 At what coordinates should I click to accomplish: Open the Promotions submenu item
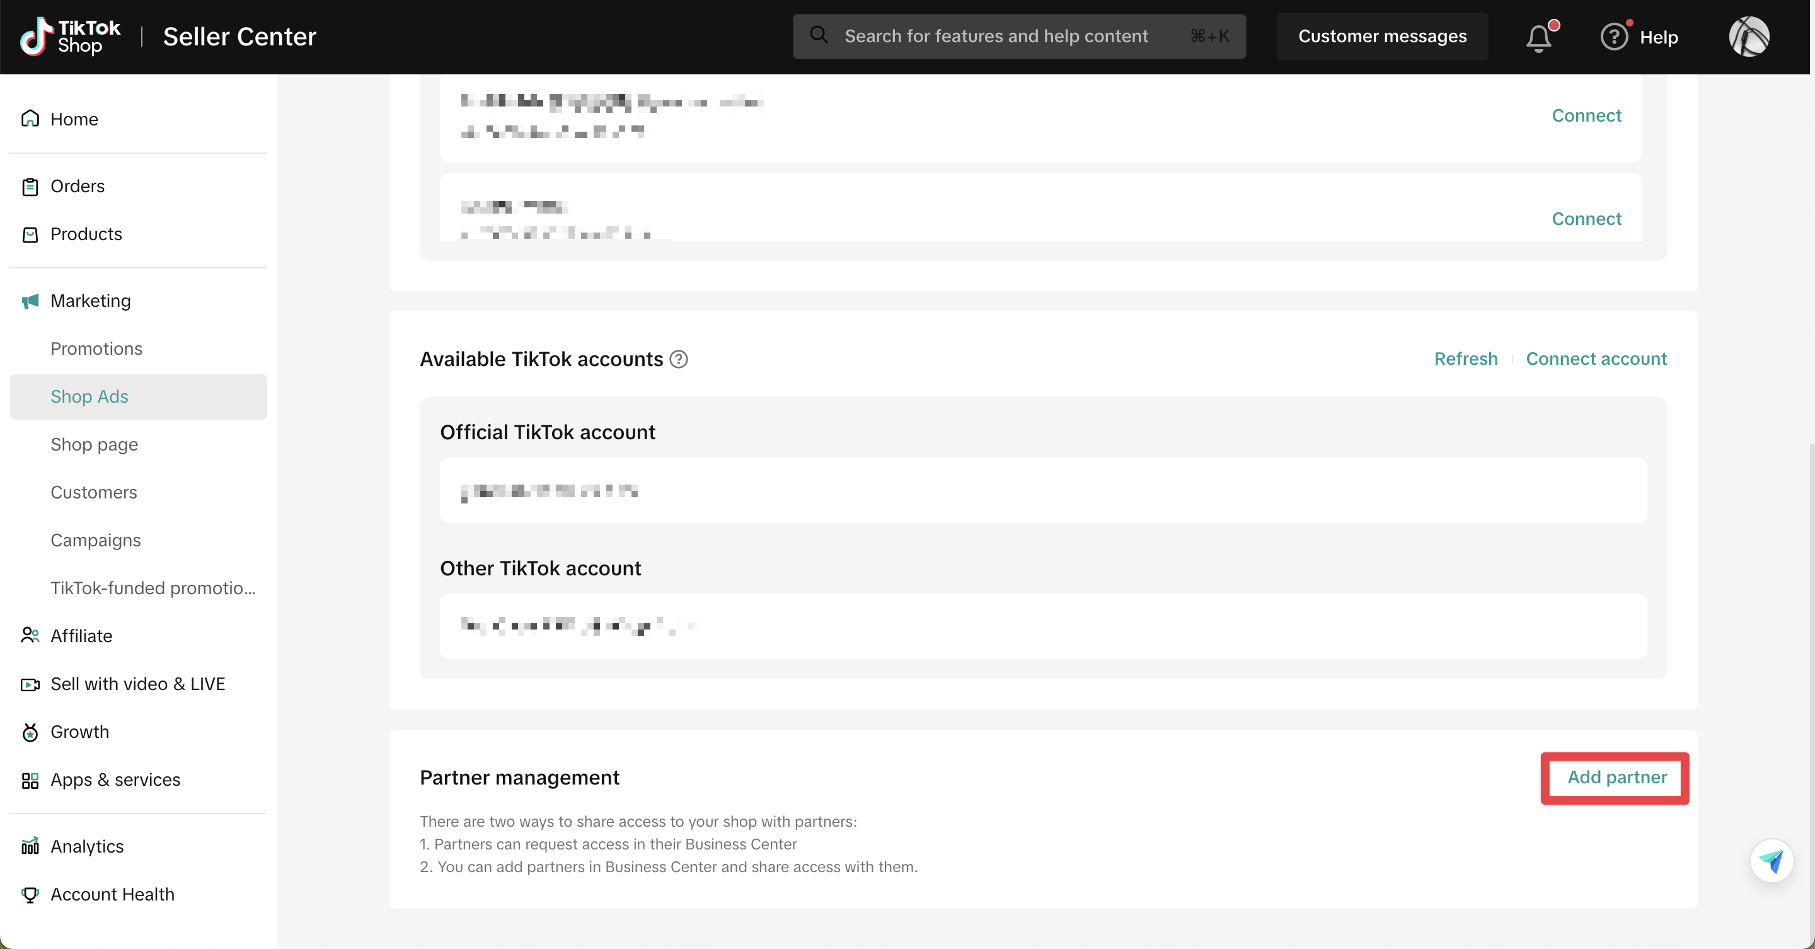coord(96,348)
